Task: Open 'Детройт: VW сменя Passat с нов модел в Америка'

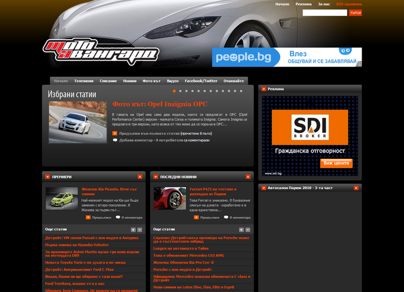Action: tap(92, 238)
